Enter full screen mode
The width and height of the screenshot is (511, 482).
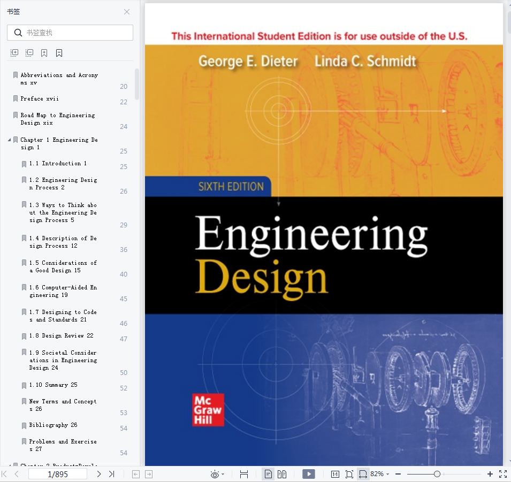point(503,474)
